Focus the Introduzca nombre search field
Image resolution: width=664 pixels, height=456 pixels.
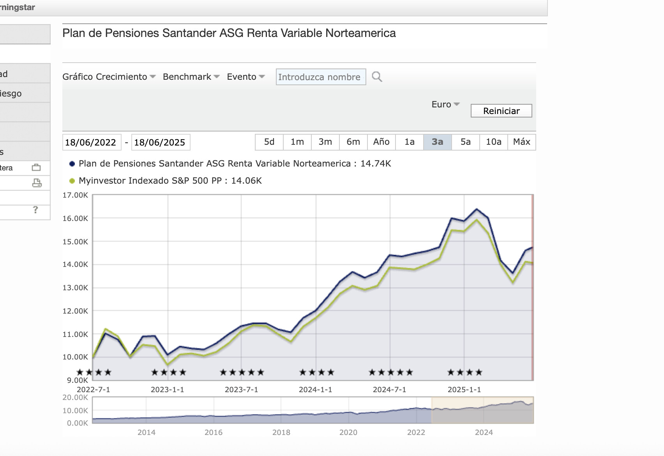coord(321,77)
